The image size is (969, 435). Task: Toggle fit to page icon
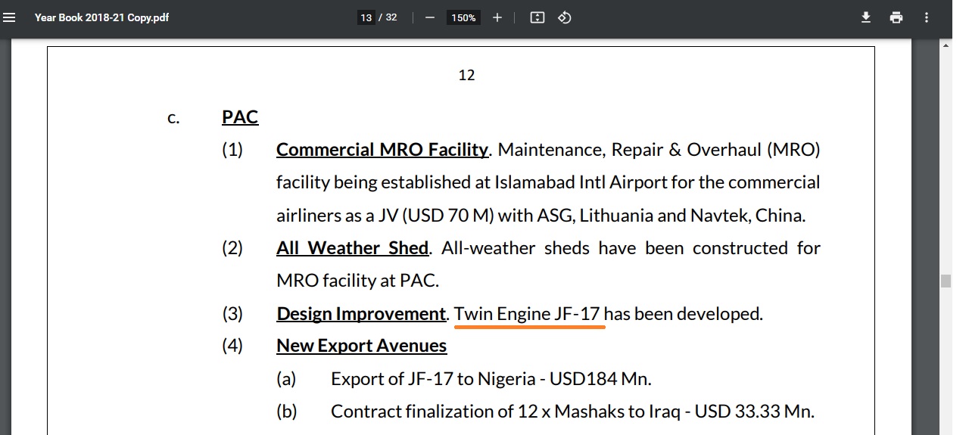pyautogui.click(x=537, y=17)
